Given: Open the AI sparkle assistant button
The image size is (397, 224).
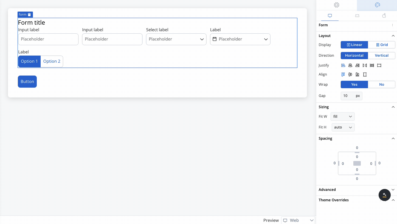Looking at the screenshot, I should tap(384, 195).
